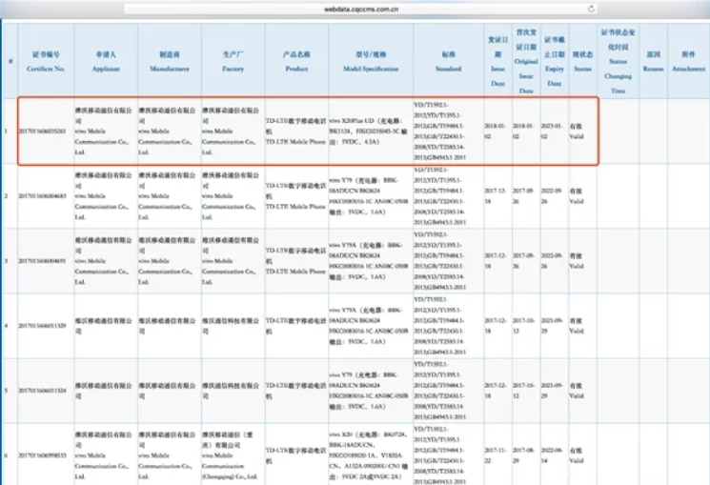Click the Reason column header
Screen dimensions: 710x485
653,61
